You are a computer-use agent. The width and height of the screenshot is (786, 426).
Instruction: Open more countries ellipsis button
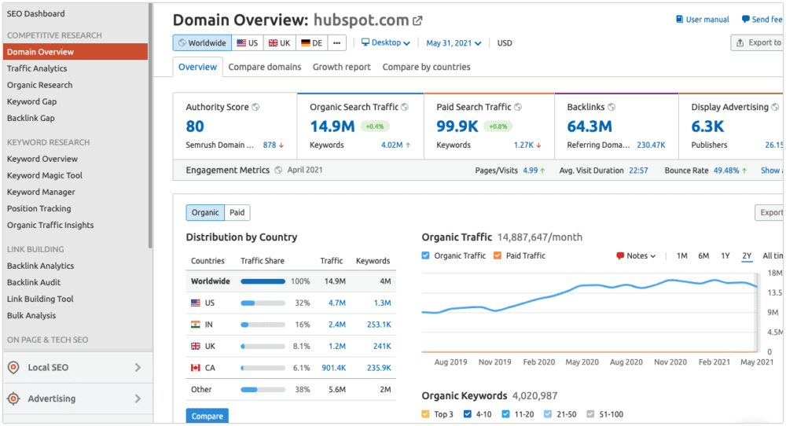(337, 42)
